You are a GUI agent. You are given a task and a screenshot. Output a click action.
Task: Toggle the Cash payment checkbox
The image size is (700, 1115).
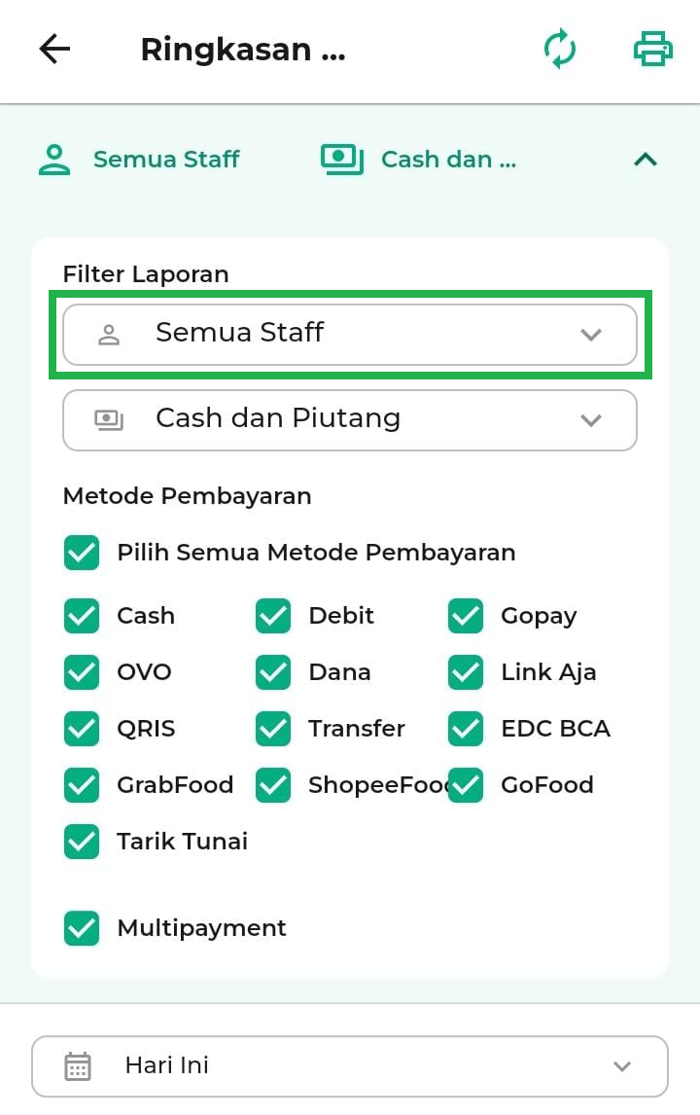82,616
